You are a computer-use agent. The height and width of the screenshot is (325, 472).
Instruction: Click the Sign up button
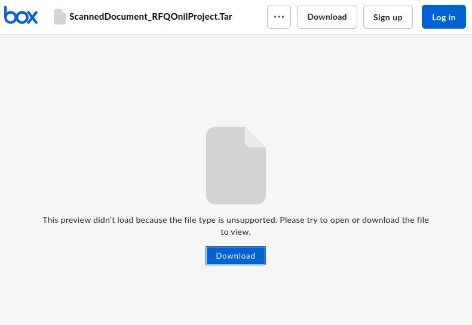pyautogui.click(x=388, y=17)
